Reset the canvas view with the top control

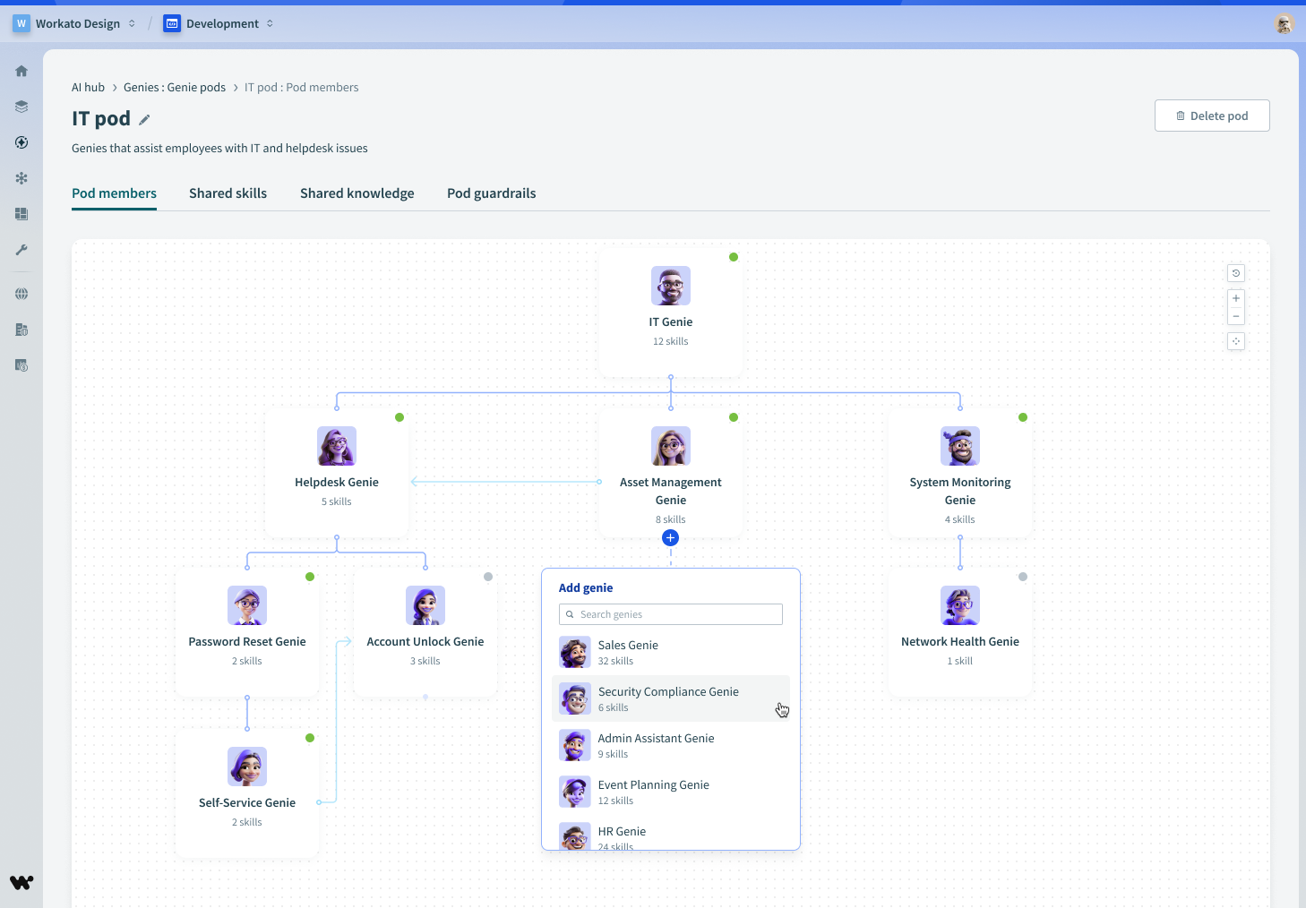(1236, 273)
